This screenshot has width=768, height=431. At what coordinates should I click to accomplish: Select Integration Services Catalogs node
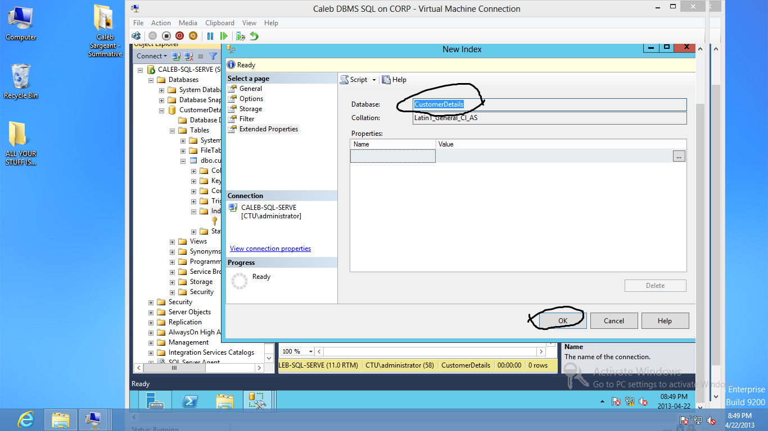click(x=211, y=352)
